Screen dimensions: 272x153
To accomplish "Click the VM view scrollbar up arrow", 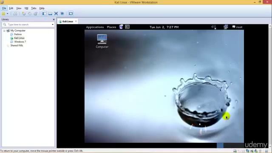I will [x=270, y=26].
